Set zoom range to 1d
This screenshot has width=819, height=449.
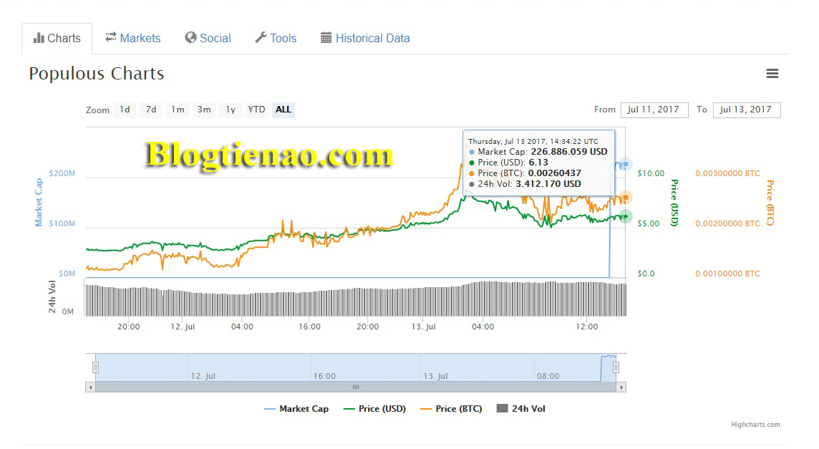tap(125, 110)
